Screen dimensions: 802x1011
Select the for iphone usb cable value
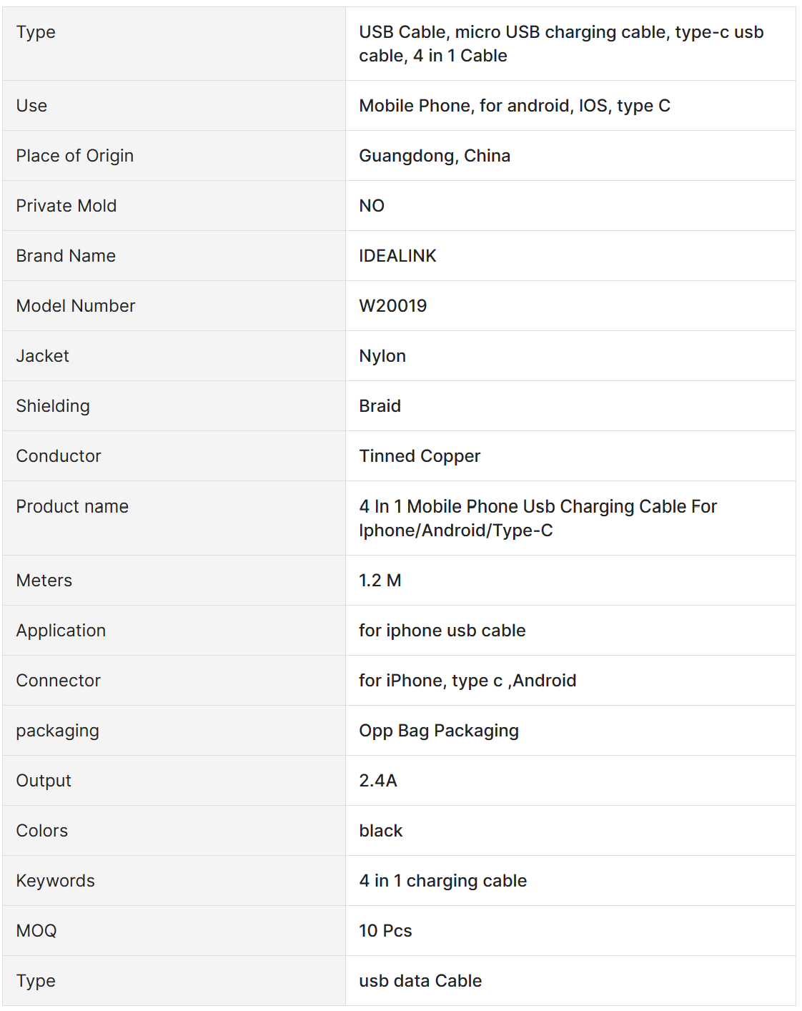coord(442,631)
